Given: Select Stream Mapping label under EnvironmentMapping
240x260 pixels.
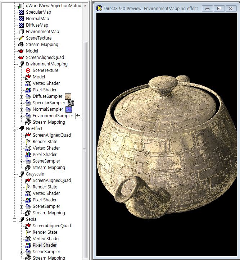Looking at the screenshot, I should point(49,122).
